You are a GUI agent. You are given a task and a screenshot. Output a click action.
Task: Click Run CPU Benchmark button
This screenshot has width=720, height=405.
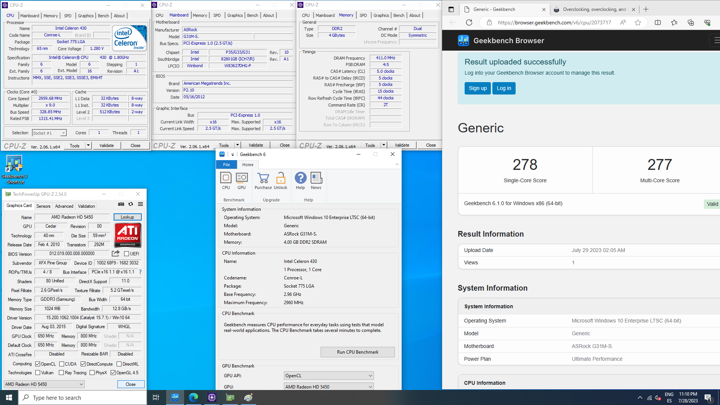[x=358, y=352]
